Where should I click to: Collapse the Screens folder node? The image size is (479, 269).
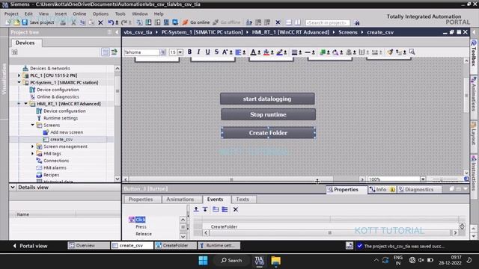pyautogui.click(x=32, y=125)
